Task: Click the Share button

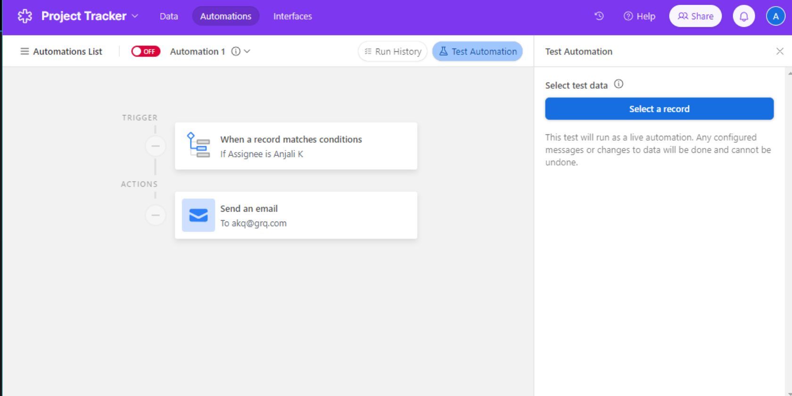Action: 695,16
